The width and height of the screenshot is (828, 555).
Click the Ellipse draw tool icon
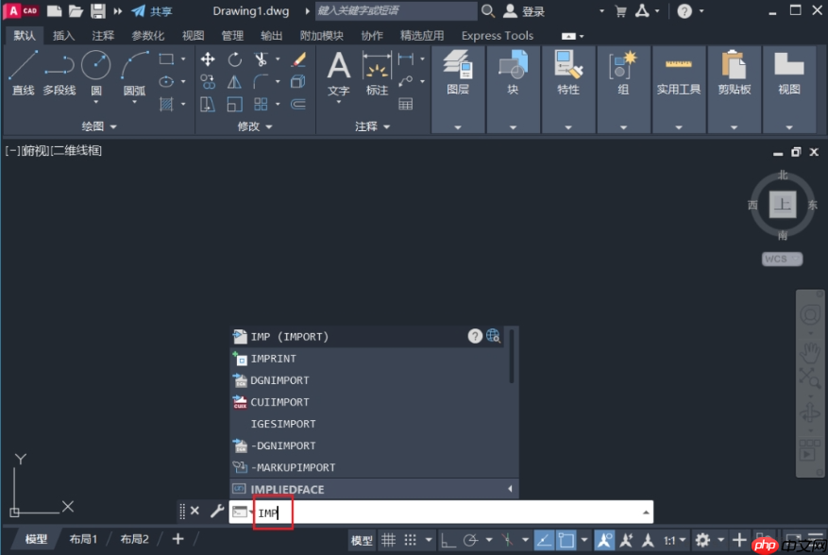(166, 81)
